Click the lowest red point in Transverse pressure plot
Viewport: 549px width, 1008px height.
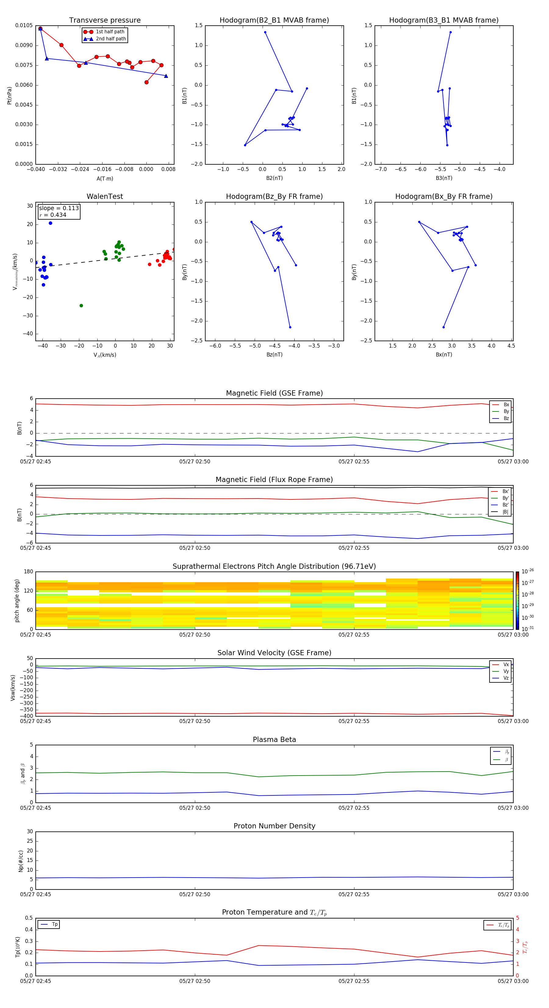pos(146,82)
